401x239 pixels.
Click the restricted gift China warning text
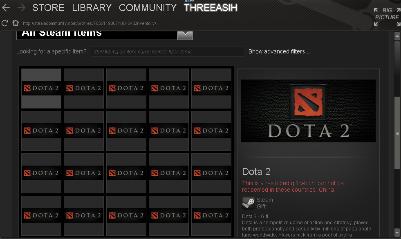click(x=293, y=186)
